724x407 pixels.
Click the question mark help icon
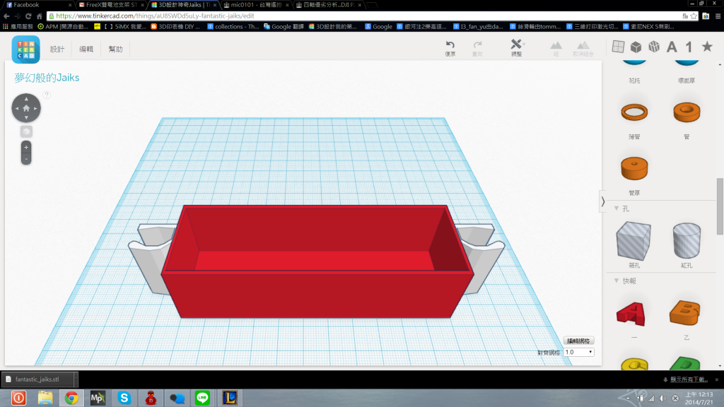tap(47, 95)
